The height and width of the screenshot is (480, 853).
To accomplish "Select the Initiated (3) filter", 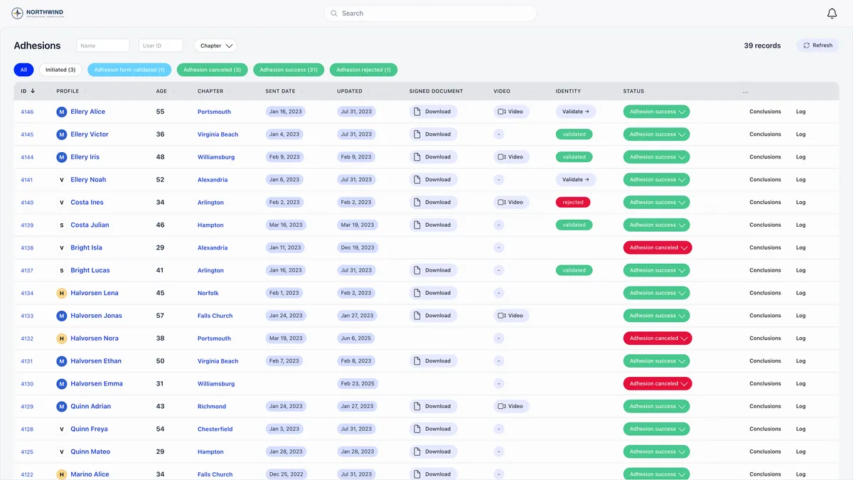I will tap(60, 70).
